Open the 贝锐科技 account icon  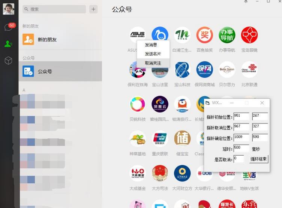(x=138, y=104)
